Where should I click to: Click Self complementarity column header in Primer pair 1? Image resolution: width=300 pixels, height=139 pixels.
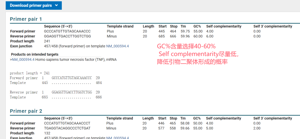coord(224,26)
